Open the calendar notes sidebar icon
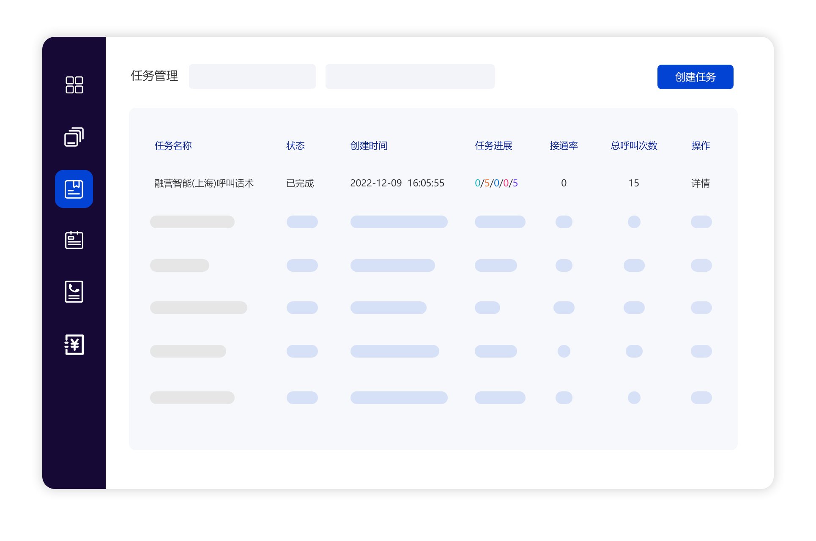816x541 pixels. (x=74, y=240)
